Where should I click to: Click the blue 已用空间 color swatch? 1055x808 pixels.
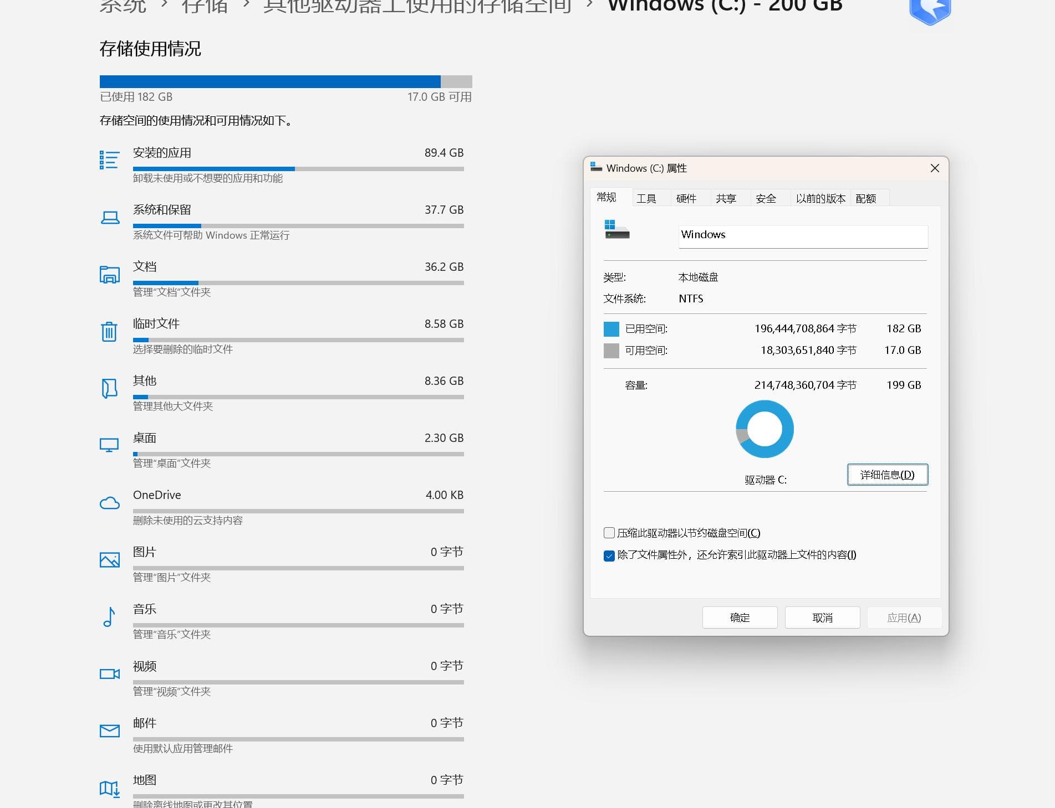tap(611, 329)
